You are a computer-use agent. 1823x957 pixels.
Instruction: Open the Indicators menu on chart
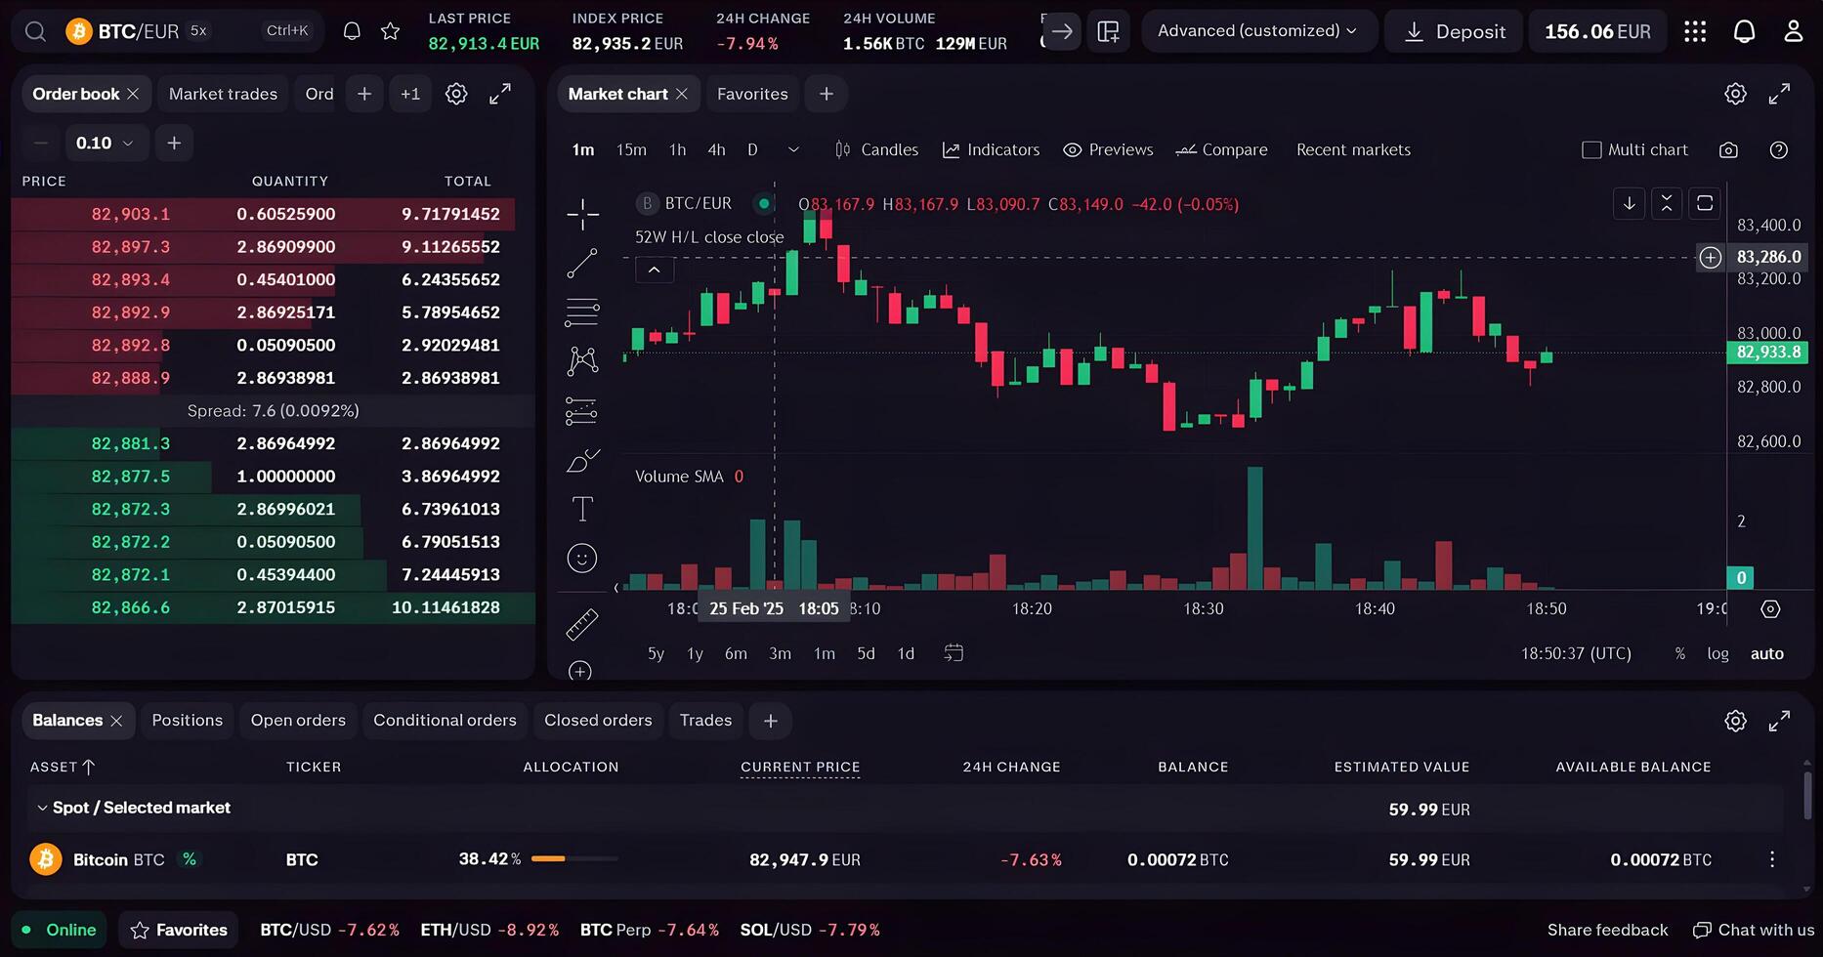click(991, 150)
